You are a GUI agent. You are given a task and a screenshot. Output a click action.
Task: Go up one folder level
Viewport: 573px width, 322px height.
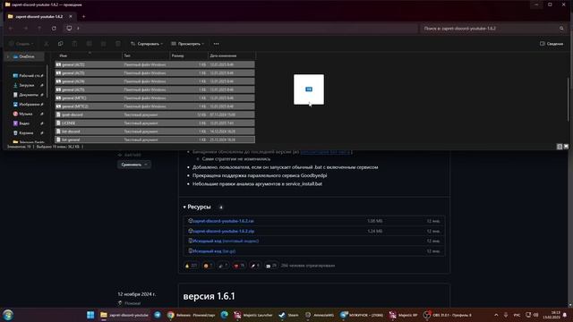39,28
